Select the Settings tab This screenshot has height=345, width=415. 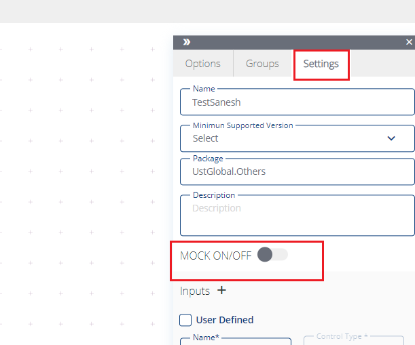pos(321,64)
